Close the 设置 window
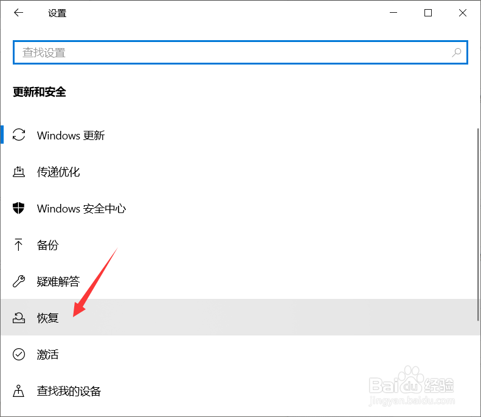 (463, 13)
